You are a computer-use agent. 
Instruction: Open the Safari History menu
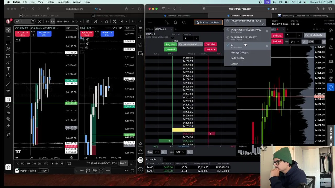pyautogui.click(x=50, y=2)
